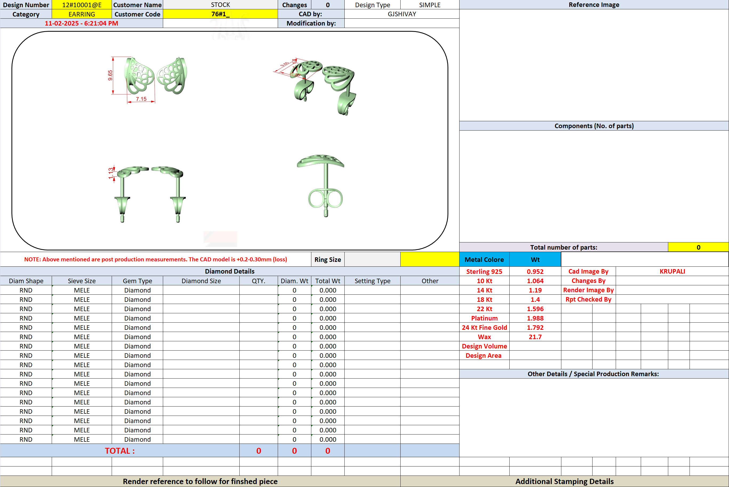Click the Sieve Size column header
The height and width of the screenshot is (487, 729).
click(x=82, y=281)
